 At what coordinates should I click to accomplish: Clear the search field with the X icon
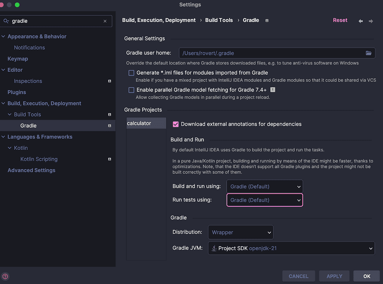[x=105, y=21]
